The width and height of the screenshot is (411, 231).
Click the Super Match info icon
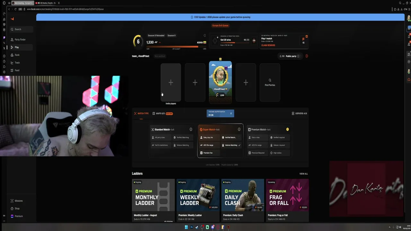tap(239, 130)
